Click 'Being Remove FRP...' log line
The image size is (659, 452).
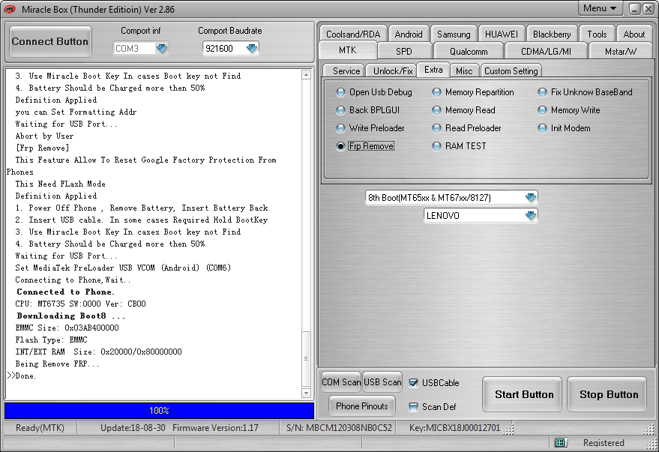pos(57,364)
